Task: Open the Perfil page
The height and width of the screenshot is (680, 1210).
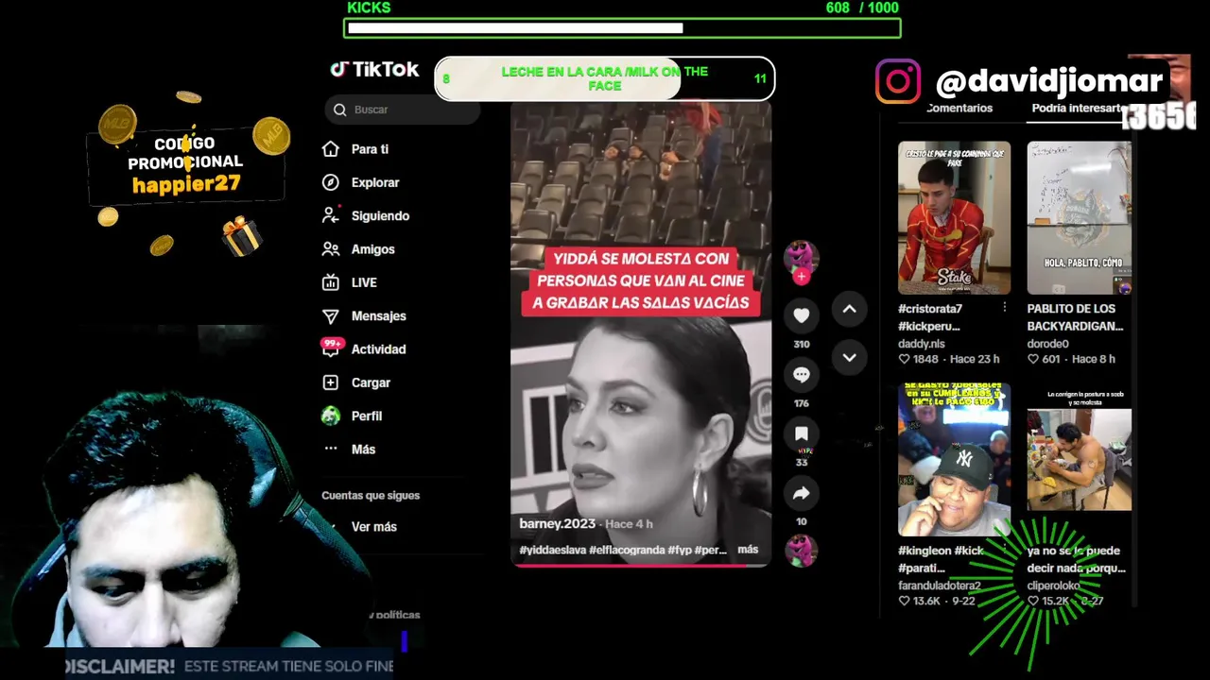Action: tap(367, 416)
